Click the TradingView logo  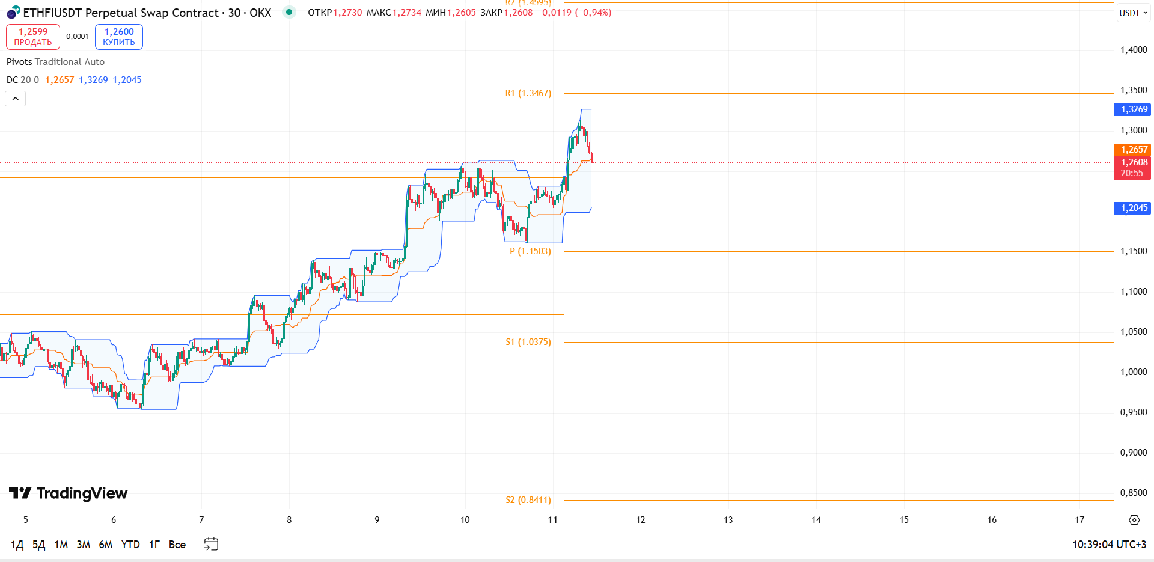tap(68, 493)
